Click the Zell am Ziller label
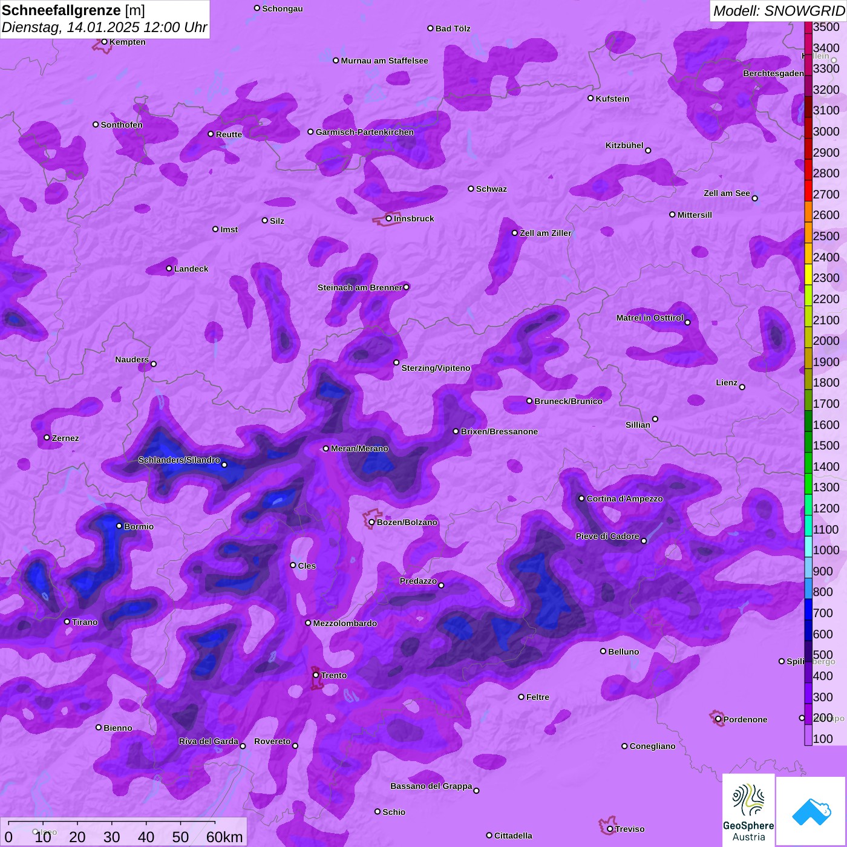 pos(546,233)
